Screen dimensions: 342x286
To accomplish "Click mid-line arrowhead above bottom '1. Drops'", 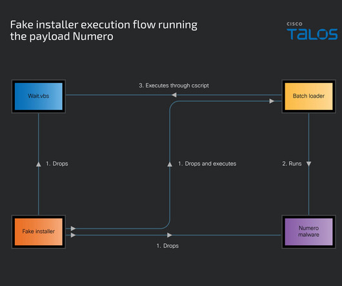I will pyautogui.click(x=170, y=235).
